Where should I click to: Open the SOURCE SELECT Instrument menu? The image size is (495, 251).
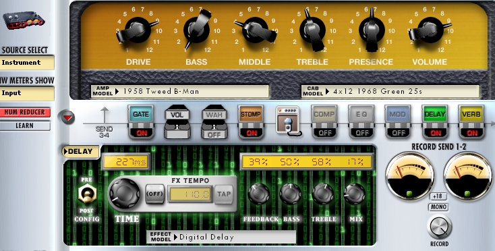(x=27, y=63)
